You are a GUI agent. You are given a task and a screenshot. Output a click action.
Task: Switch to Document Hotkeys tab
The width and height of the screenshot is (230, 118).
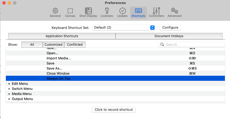[x=169, y=36]
